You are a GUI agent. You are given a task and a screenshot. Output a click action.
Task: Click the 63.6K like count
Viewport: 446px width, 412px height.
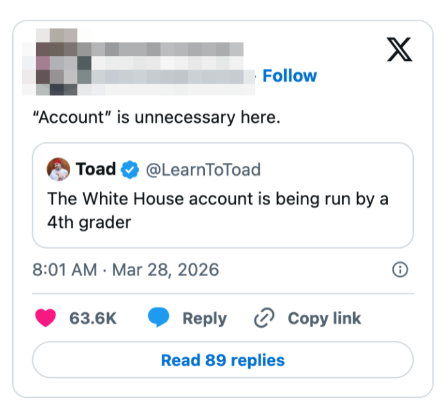93,318
